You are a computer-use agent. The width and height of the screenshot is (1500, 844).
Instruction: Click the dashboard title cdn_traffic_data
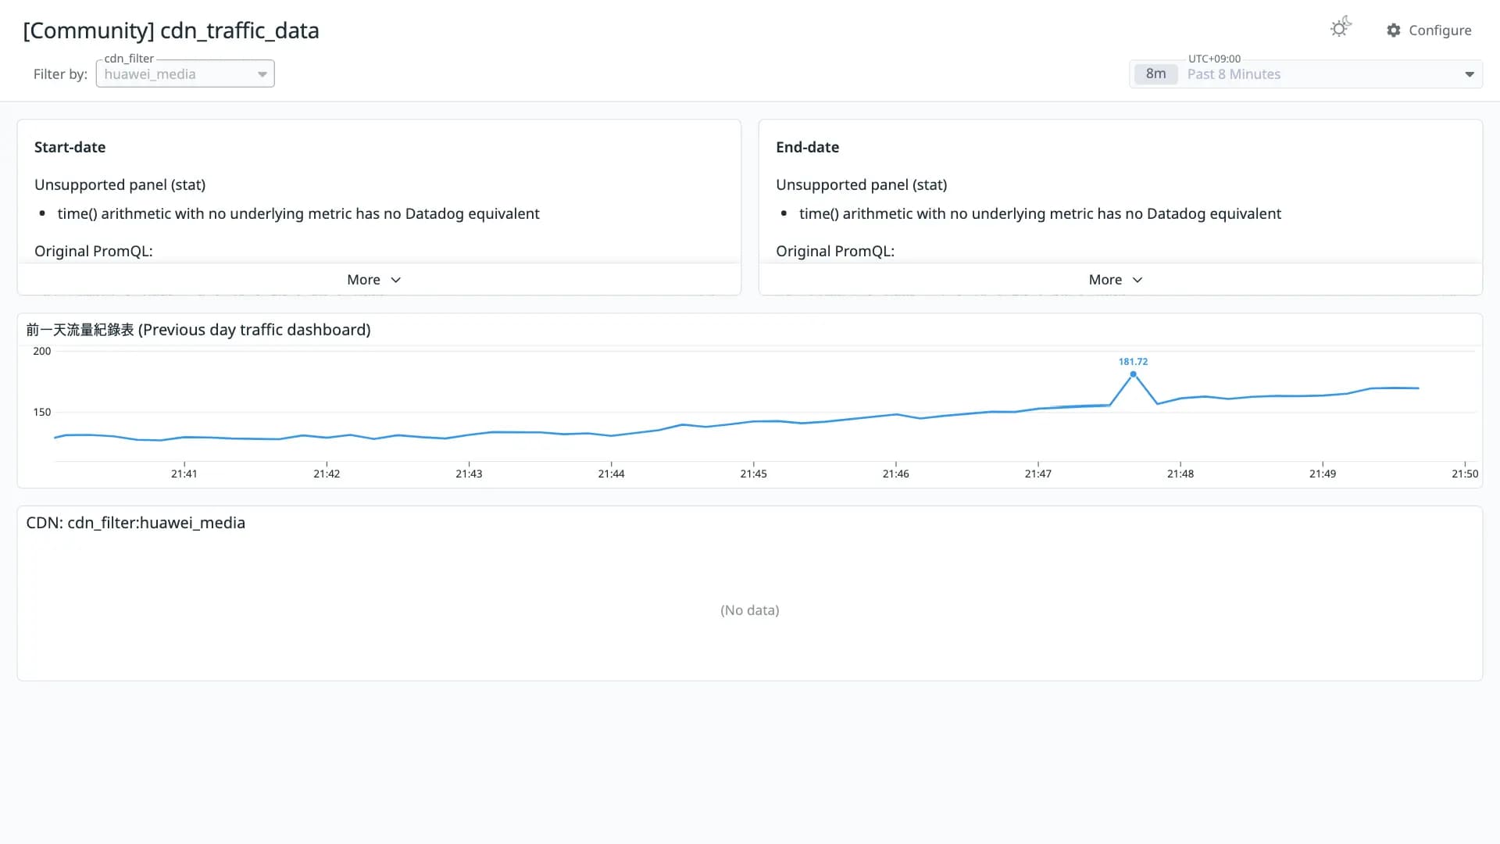171,30
